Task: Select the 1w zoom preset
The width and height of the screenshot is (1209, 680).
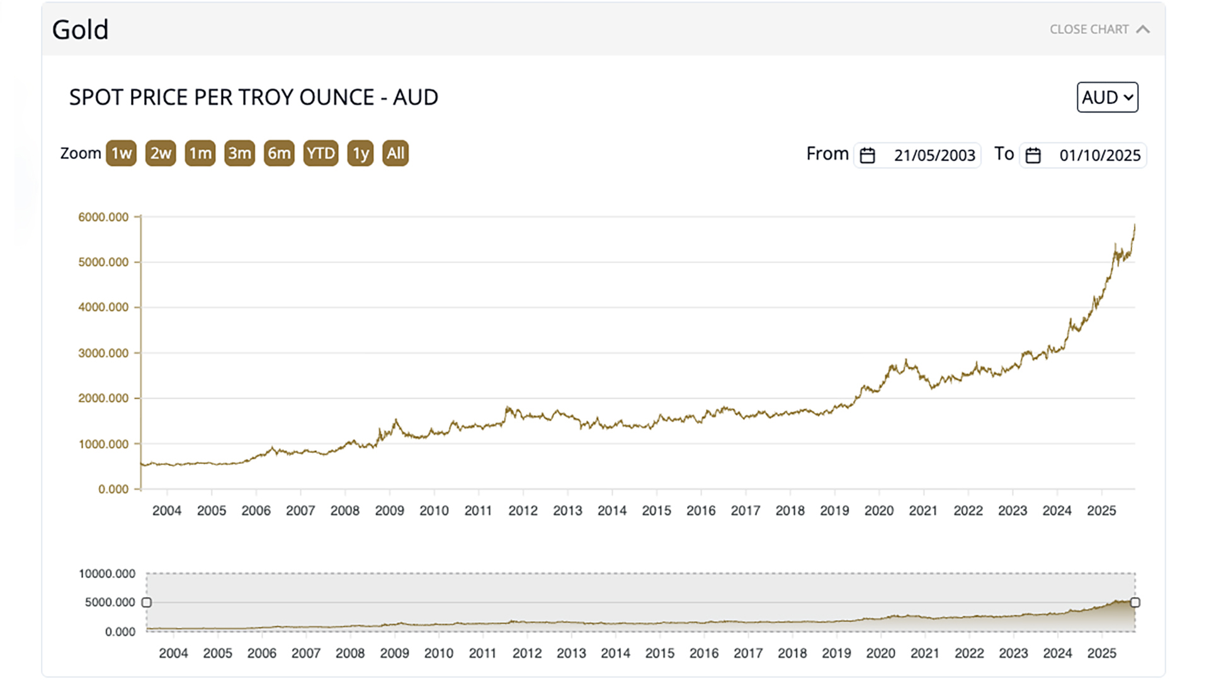Action: 120,153
